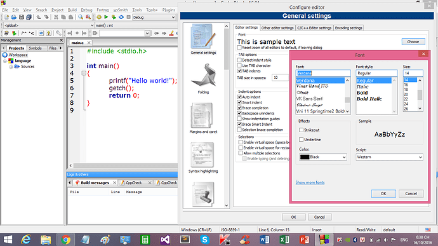Open the Script Western dropdown
This screenshot has width=438, height=246.
pyautogui.click(x=389, y=157)
